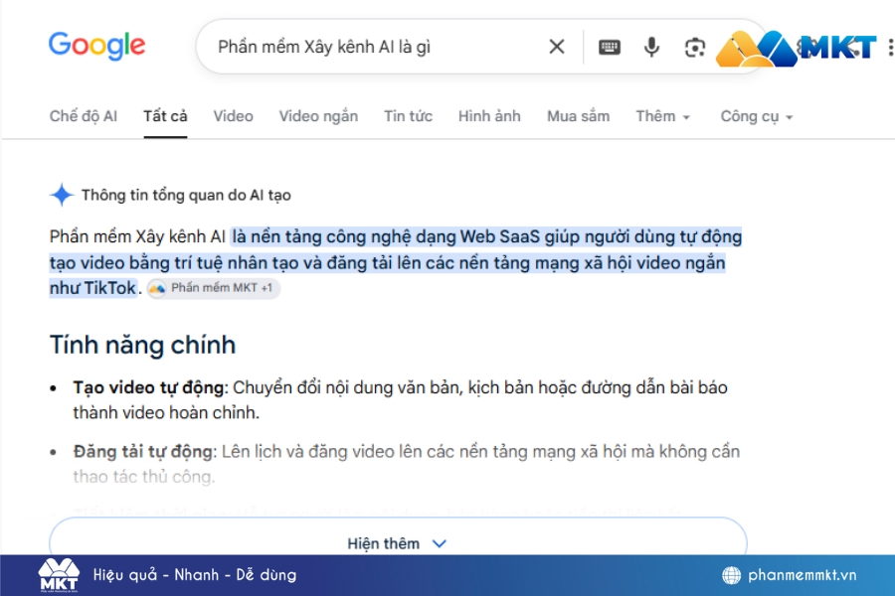Click the globe icon beside phanmemmkt.vn
The image size is (895, 596).
coord(731,575)
